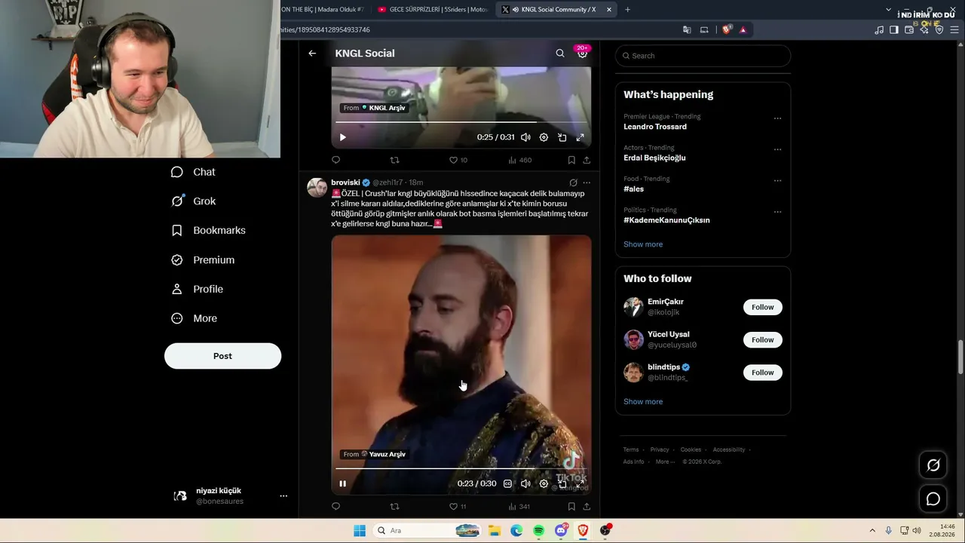This screenshot has height=543, width=965.
Task: Seek in the KNGL Arşiv video progress bar
Action: click(x=461, y=122)
